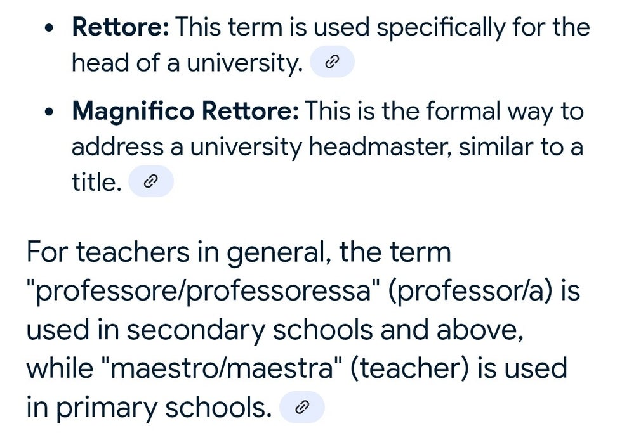Click the text "head of a university."
Viewport: 622px width, 433px height.
click(x=187, y=63)
